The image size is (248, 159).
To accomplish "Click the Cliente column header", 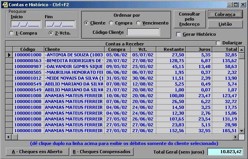I will tap(74, 49).
